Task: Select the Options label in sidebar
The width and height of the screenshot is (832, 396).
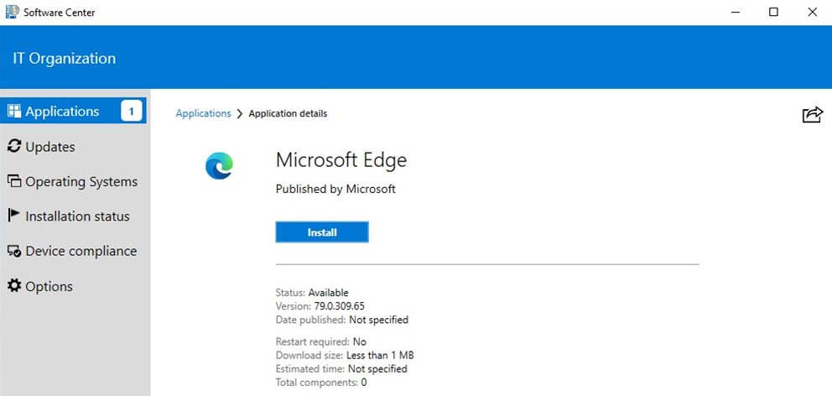Action: click(x=49, y=286)
